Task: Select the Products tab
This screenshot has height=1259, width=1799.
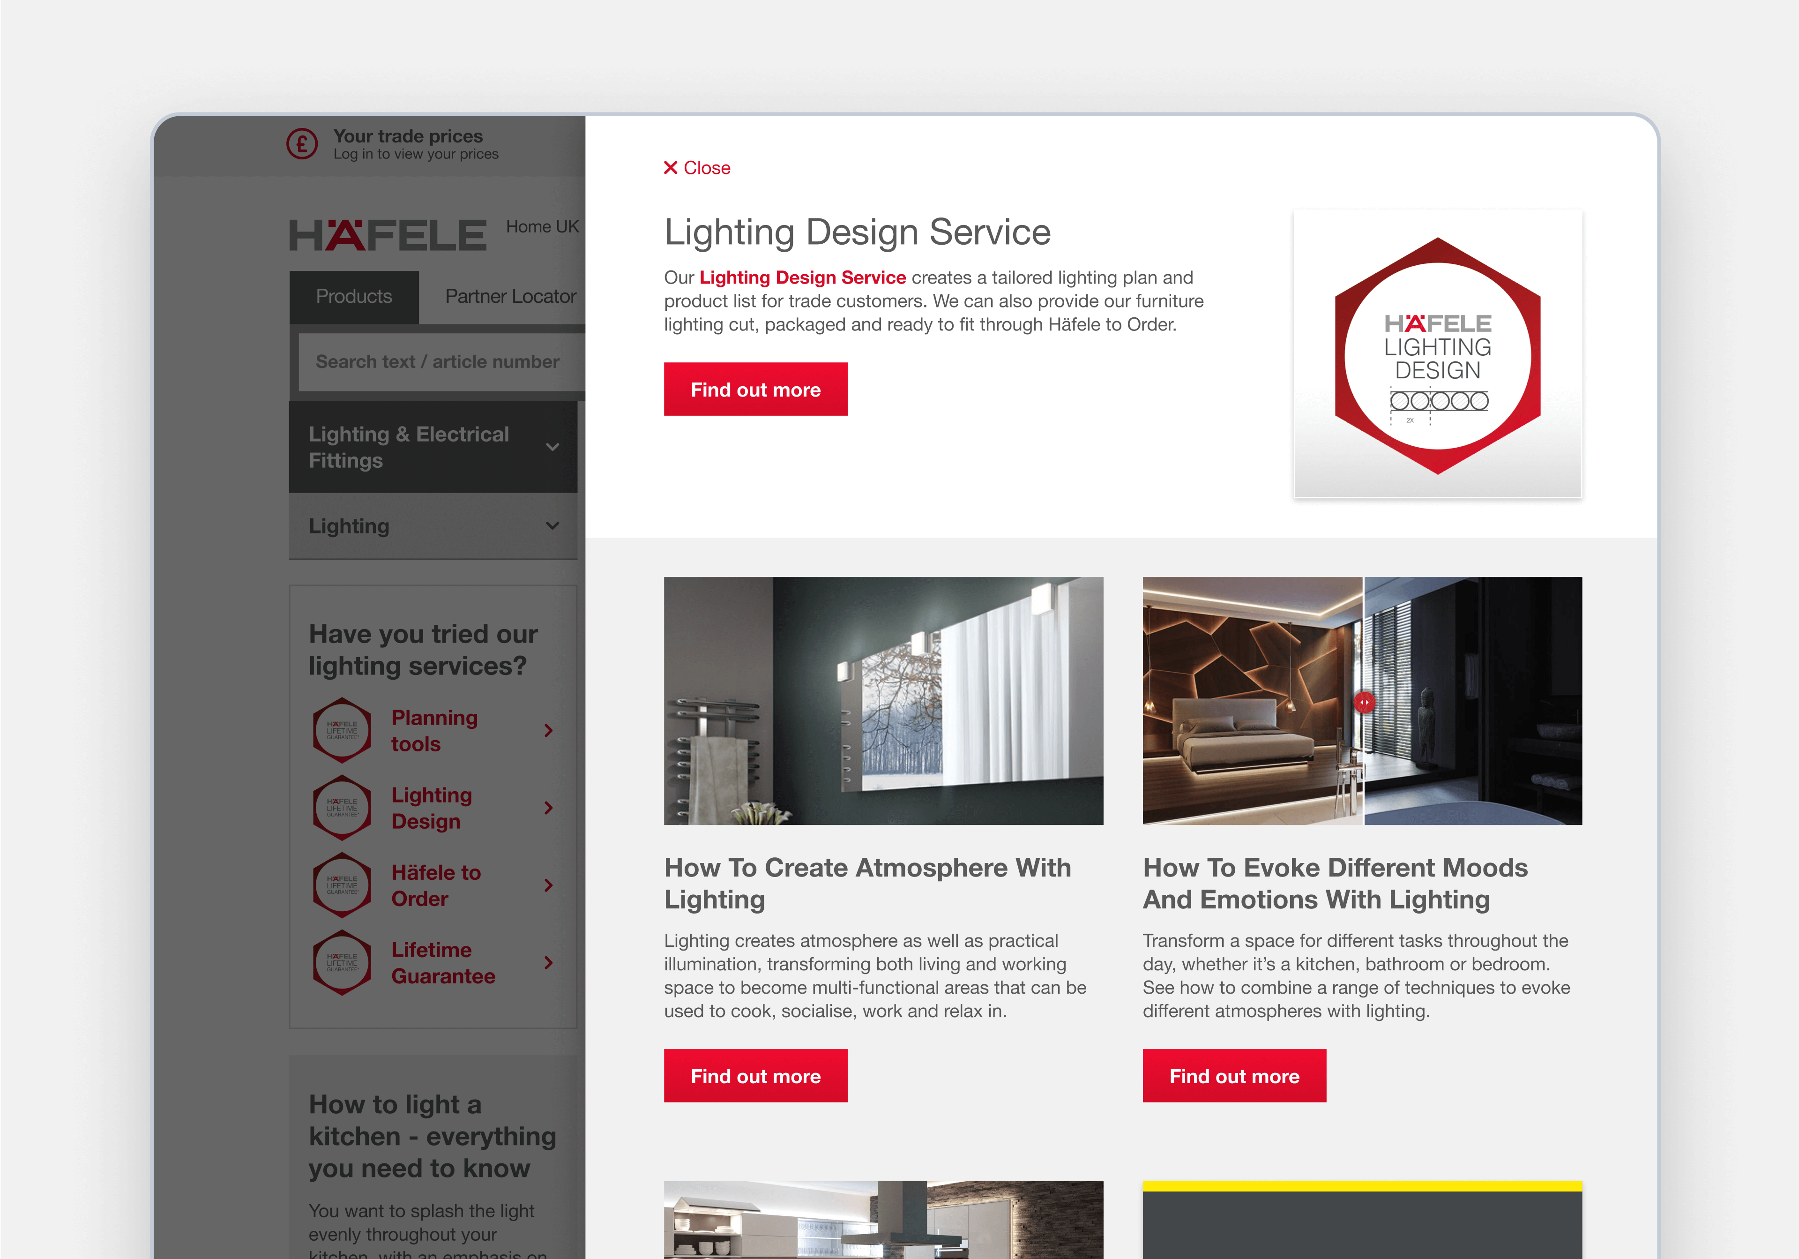Action: coord(354,297)
